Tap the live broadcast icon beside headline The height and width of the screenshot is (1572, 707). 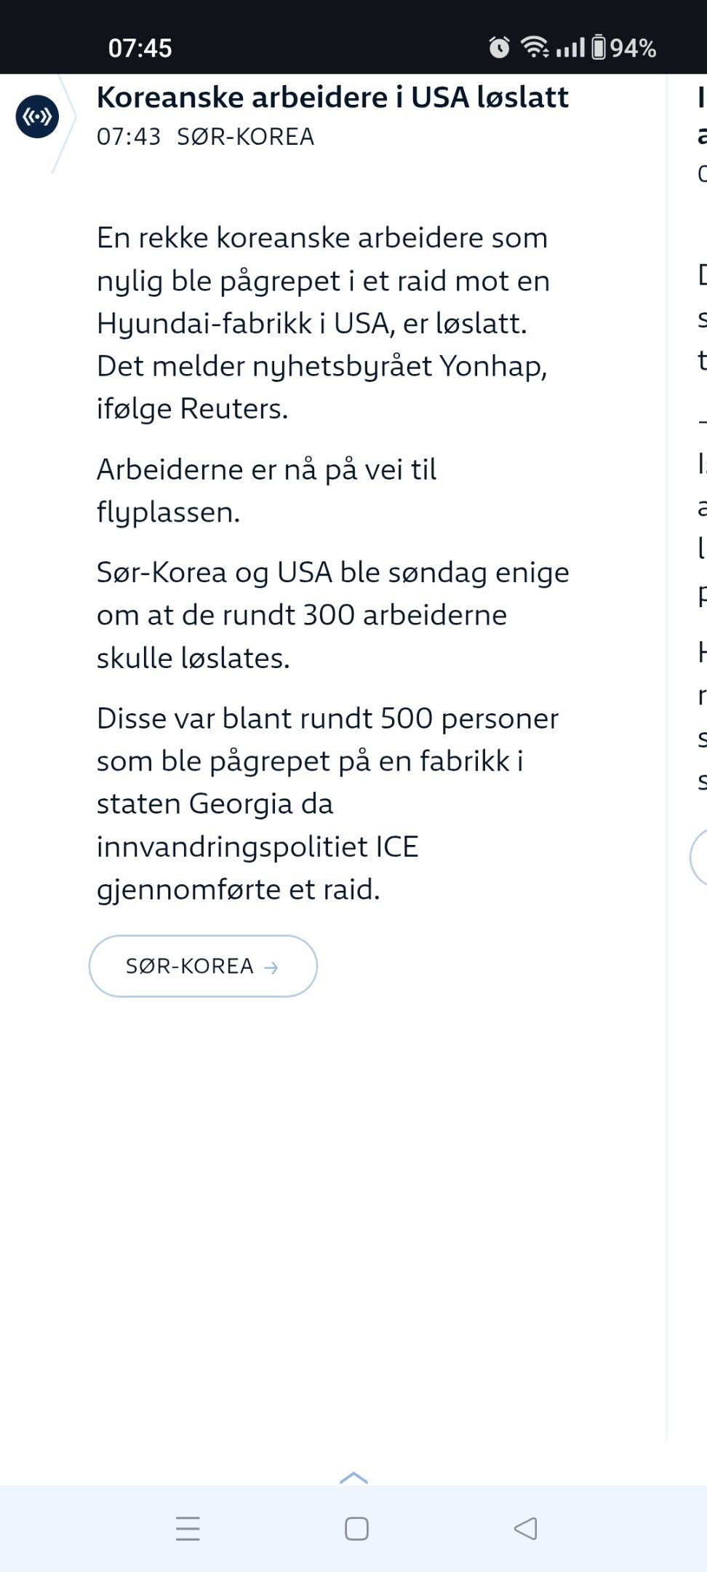click(37, 116)
